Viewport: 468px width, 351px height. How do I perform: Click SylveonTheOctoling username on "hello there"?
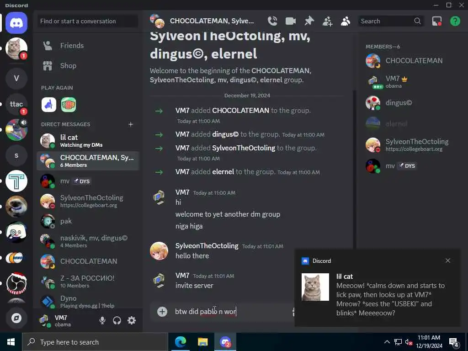207,245
